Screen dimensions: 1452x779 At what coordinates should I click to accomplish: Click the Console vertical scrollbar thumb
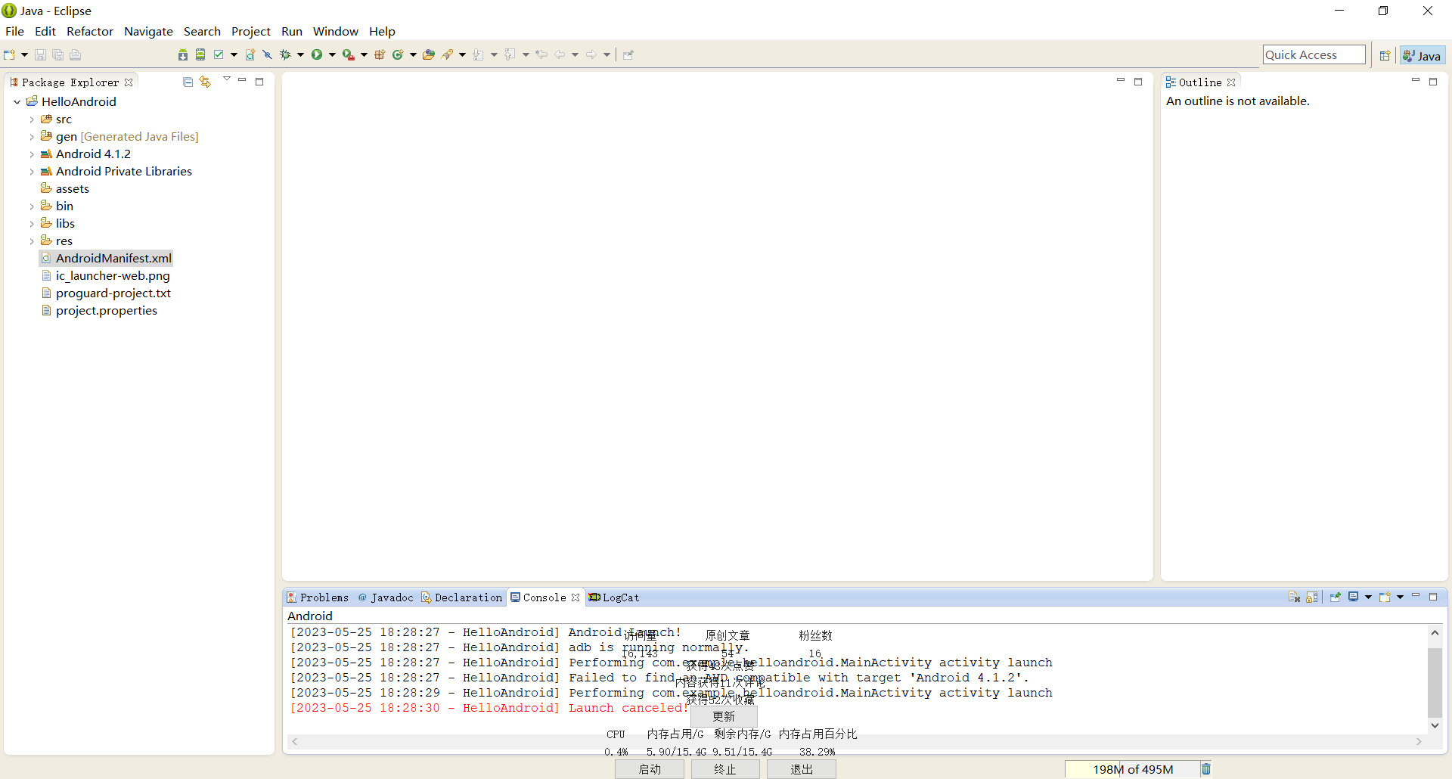1435,682
